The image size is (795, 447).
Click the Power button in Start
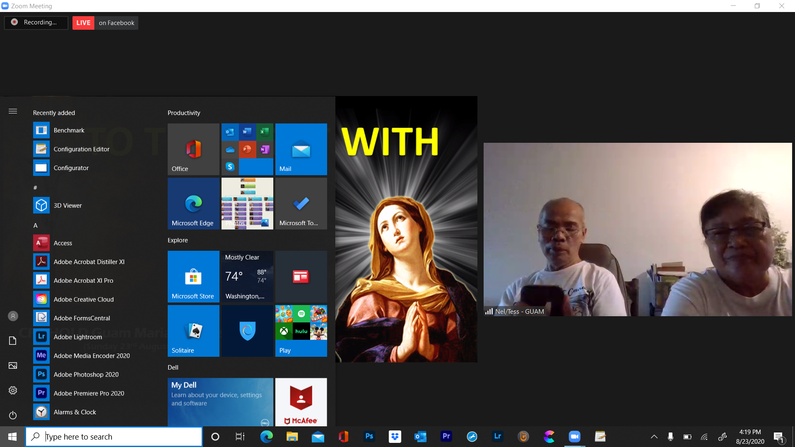13,415
